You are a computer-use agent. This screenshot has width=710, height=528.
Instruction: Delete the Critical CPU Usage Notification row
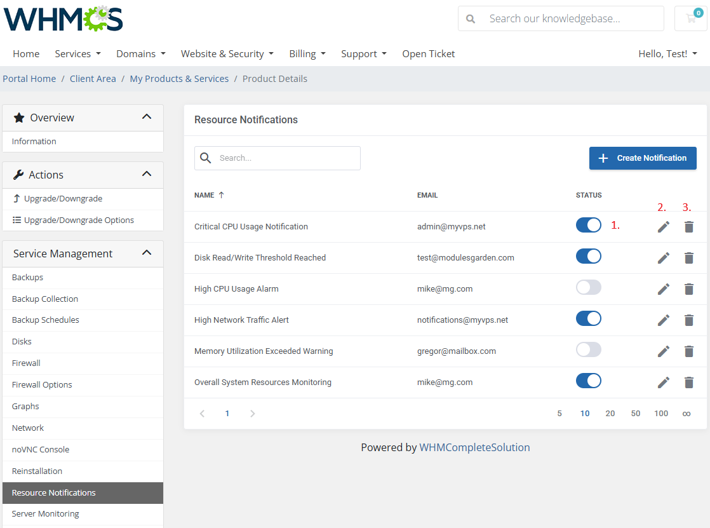click(688, 227)
